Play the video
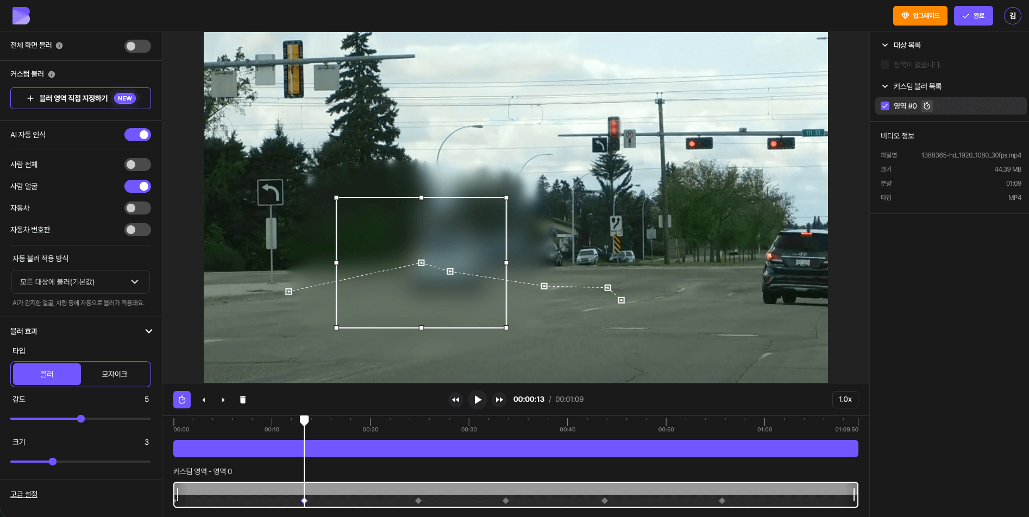1029x517 pixels. pyautogui.click(x=478, y=400)
